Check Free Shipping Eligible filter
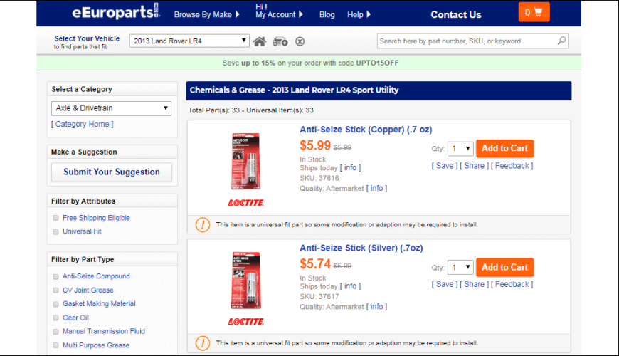 pyautogui.click(x=55, y=218)
